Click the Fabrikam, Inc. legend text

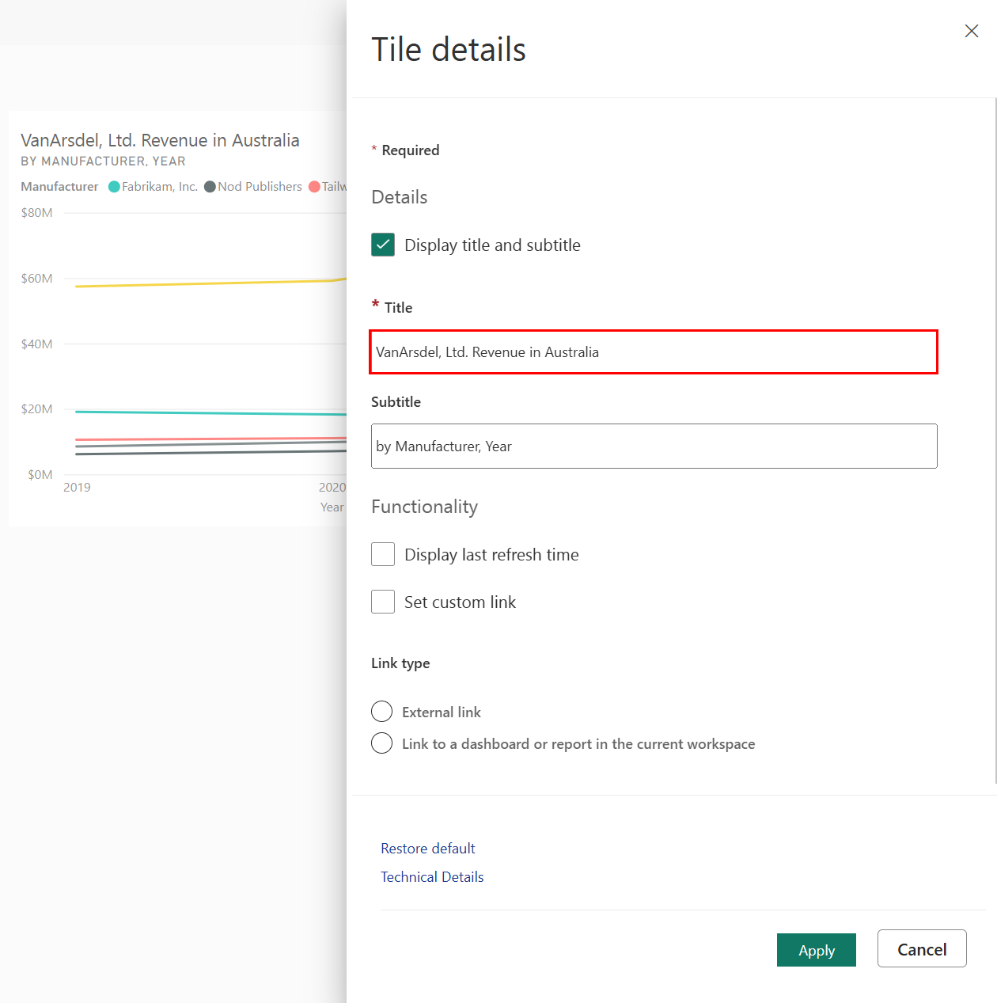pos(159,186)
